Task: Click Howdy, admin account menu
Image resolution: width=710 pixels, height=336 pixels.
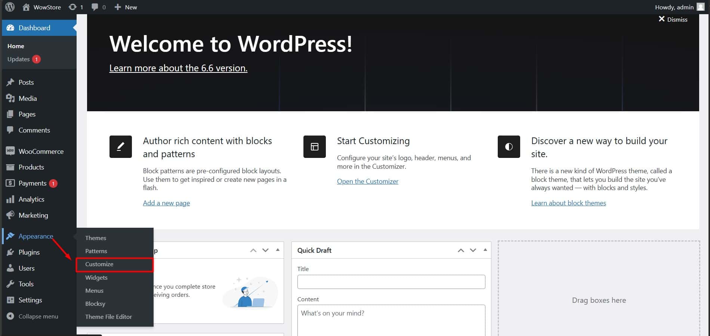Action: pos(674,7)
